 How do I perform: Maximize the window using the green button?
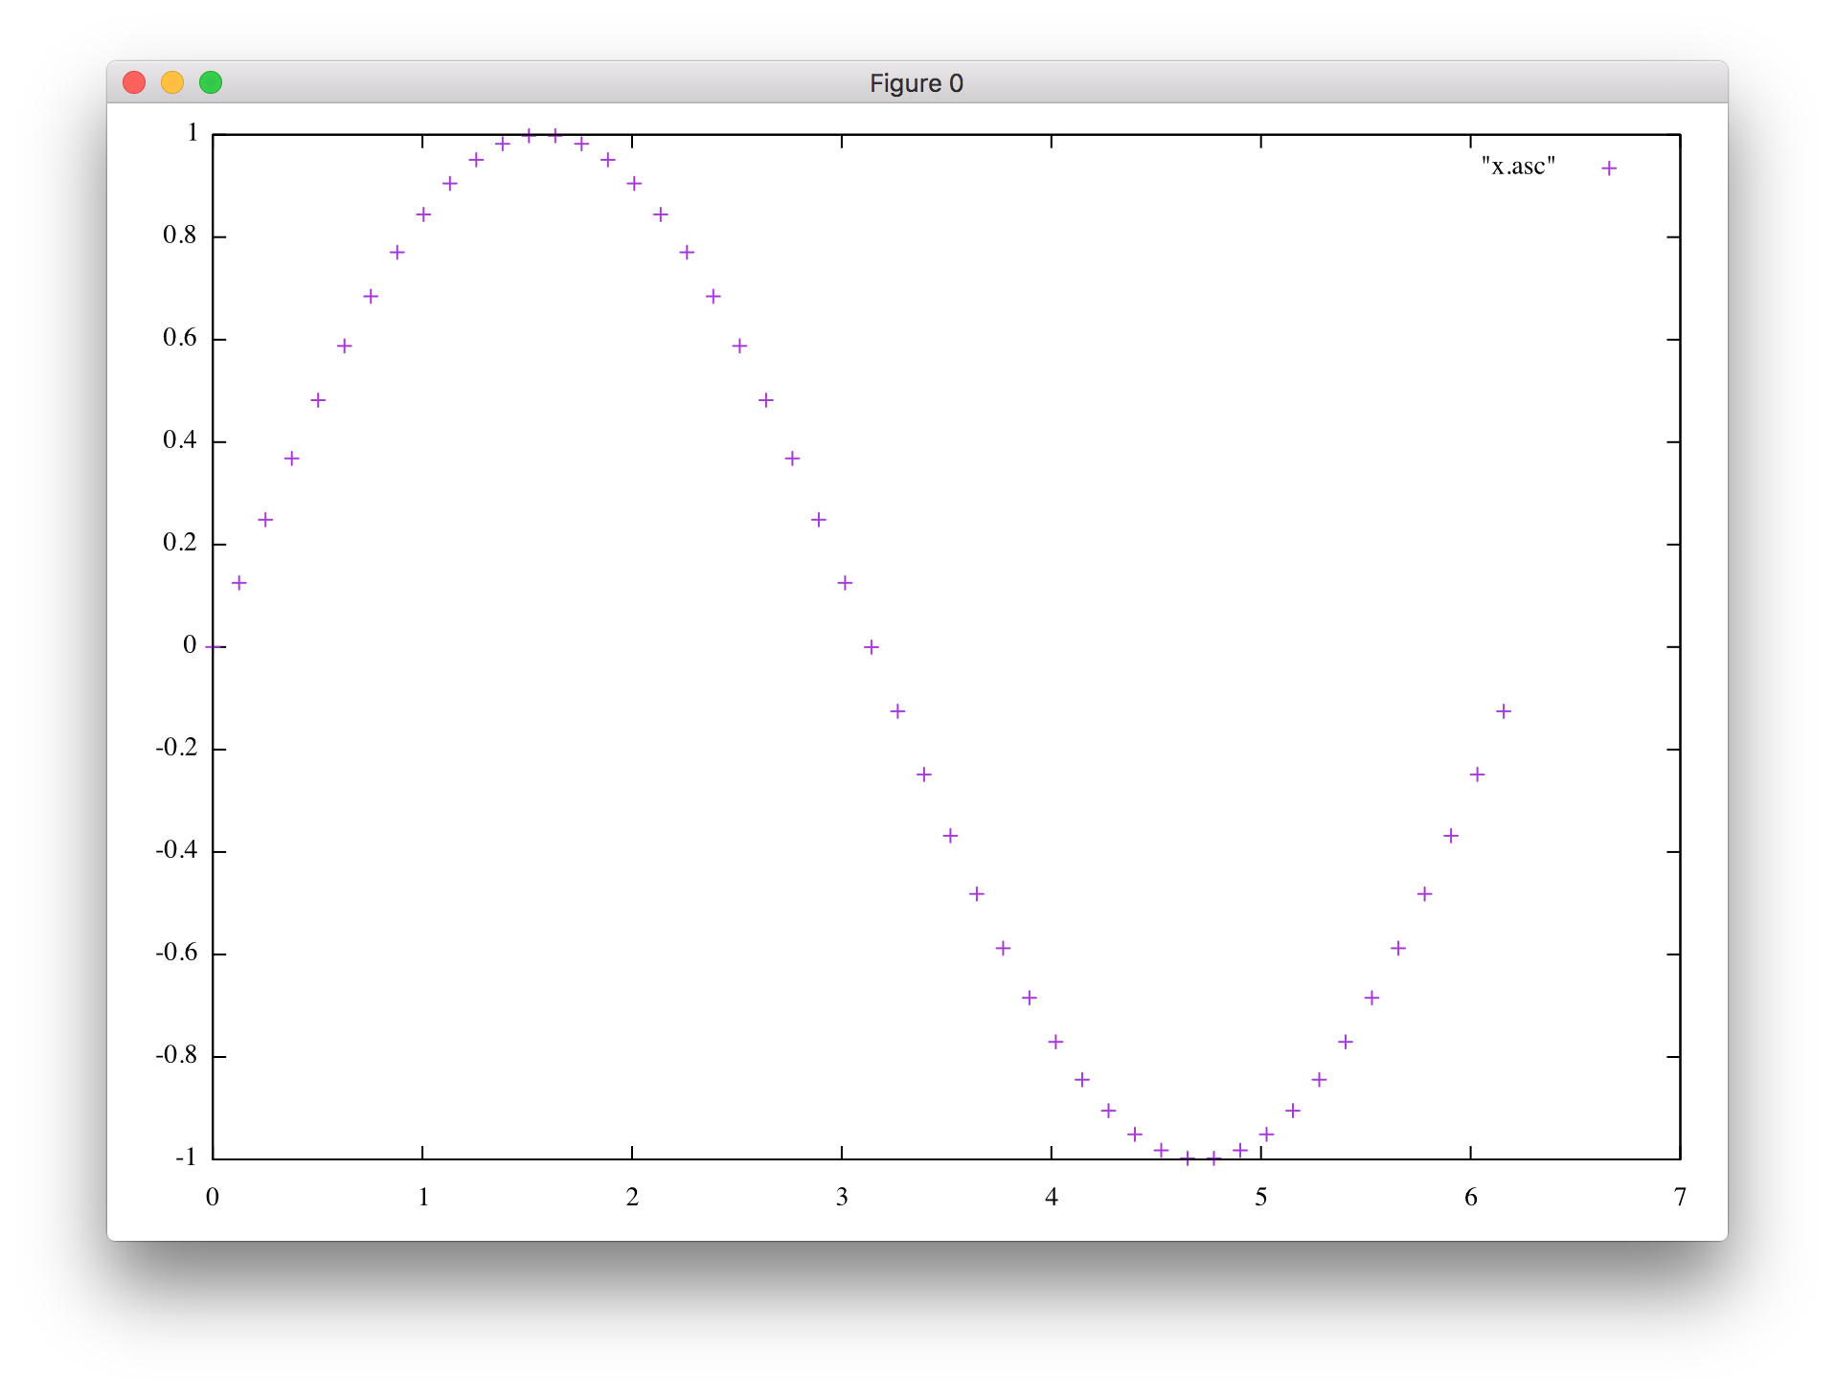click(x=211, y=83)
